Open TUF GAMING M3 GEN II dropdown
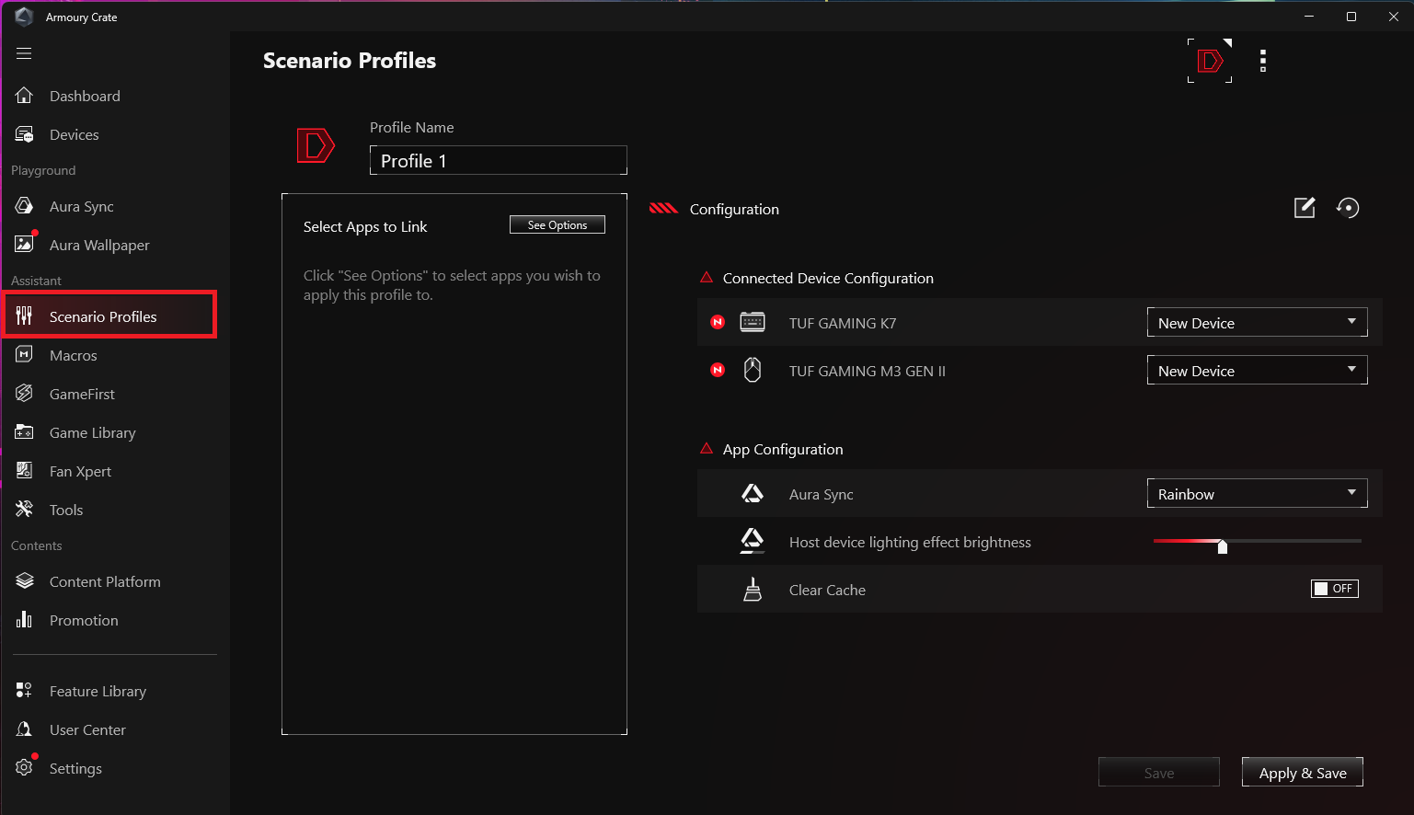The image size is (1414, 815). 1257,370
